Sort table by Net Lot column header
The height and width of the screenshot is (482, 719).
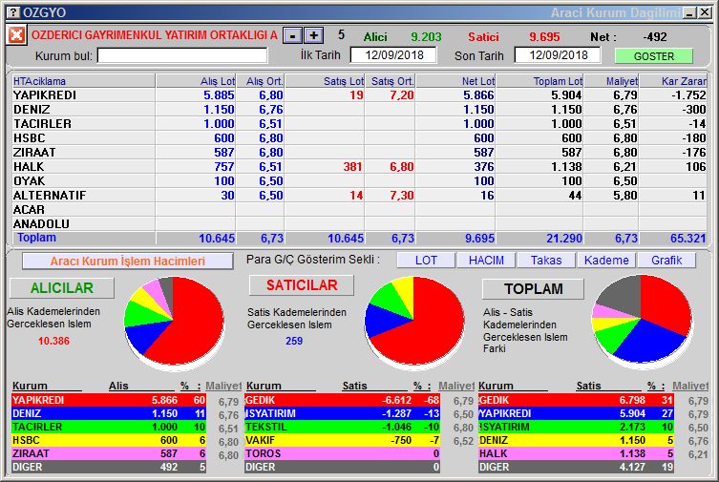click(x=455, y=81)
